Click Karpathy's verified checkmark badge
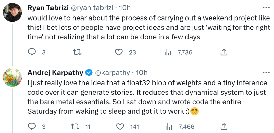The height and width of the screenshot is (133, 274). [89, 73]
